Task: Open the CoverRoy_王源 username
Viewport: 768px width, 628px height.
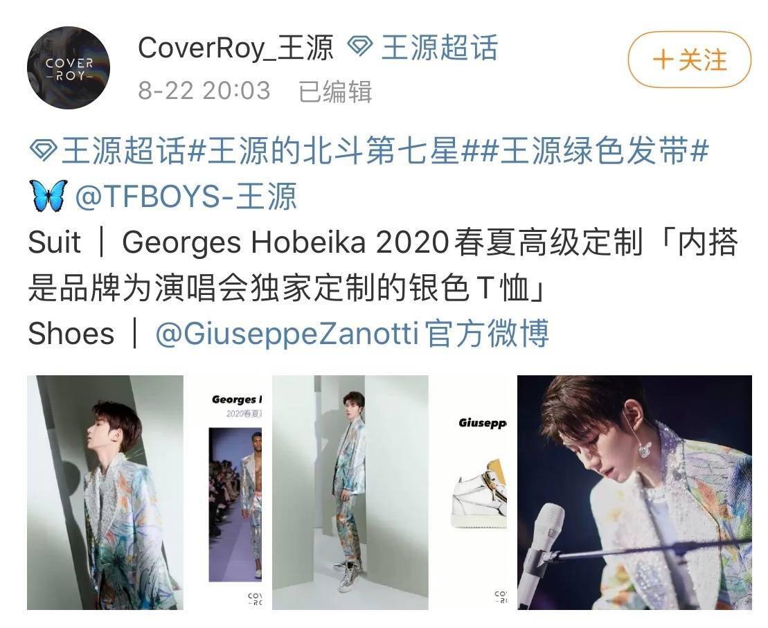Action: tap(235, 48)
